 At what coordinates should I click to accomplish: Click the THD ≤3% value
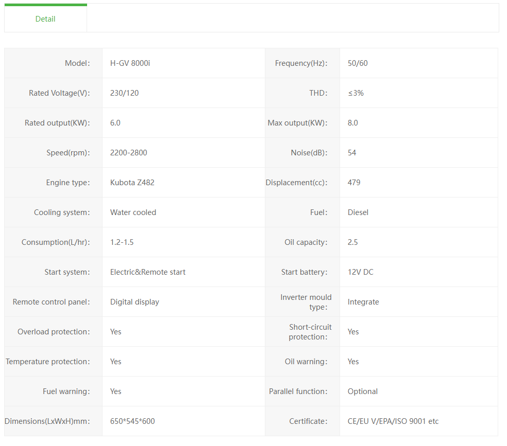(356, 93)
